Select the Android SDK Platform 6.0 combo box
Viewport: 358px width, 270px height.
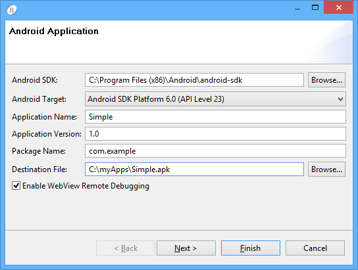(x=215, y=99)
